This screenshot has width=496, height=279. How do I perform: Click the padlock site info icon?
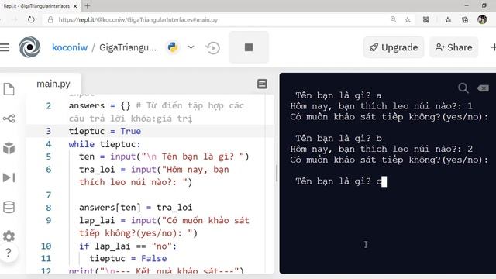click(x=50, y=19)
